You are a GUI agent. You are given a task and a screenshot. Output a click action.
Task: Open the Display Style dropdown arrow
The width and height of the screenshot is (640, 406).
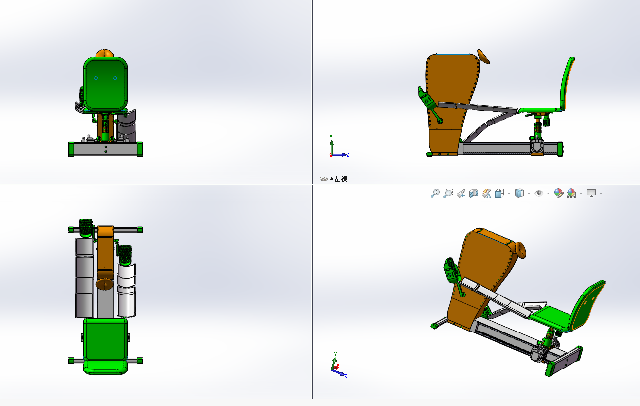click(x=529, y=193)
